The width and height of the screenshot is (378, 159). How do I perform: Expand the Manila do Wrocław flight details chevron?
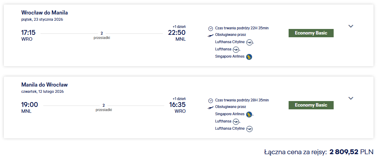click(351, 98)
